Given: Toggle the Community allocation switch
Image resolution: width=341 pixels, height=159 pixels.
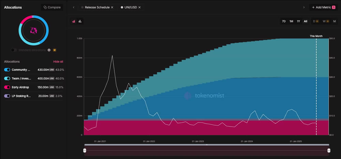Looking at the screenshot, I should [7, 70].
